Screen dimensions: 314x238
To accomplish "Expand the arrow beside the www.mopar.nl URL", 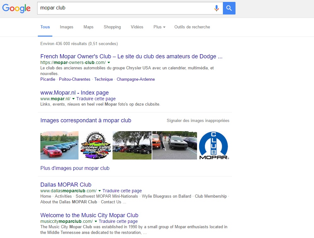I will [73, 99].
